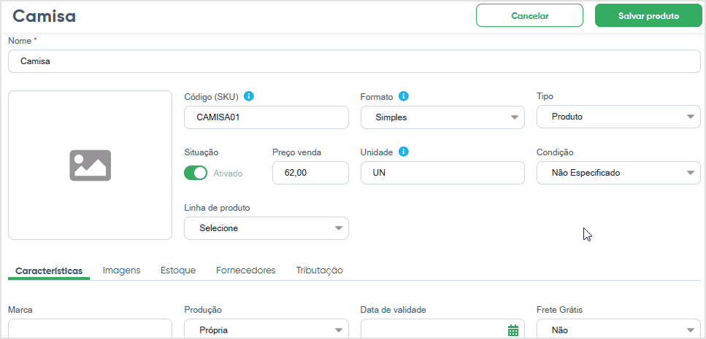The image size is (706, 339).
Task: Expand the Linha de produto Selecione dropdown
Action: pos(266,228)
